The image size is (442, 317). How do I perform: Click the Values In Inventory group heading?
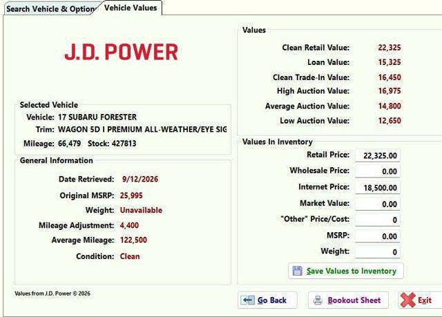point(278,142)
